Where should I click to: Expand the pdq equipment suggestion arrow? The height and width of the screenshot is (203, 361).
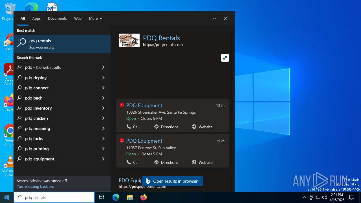click(x=103, y=159)
